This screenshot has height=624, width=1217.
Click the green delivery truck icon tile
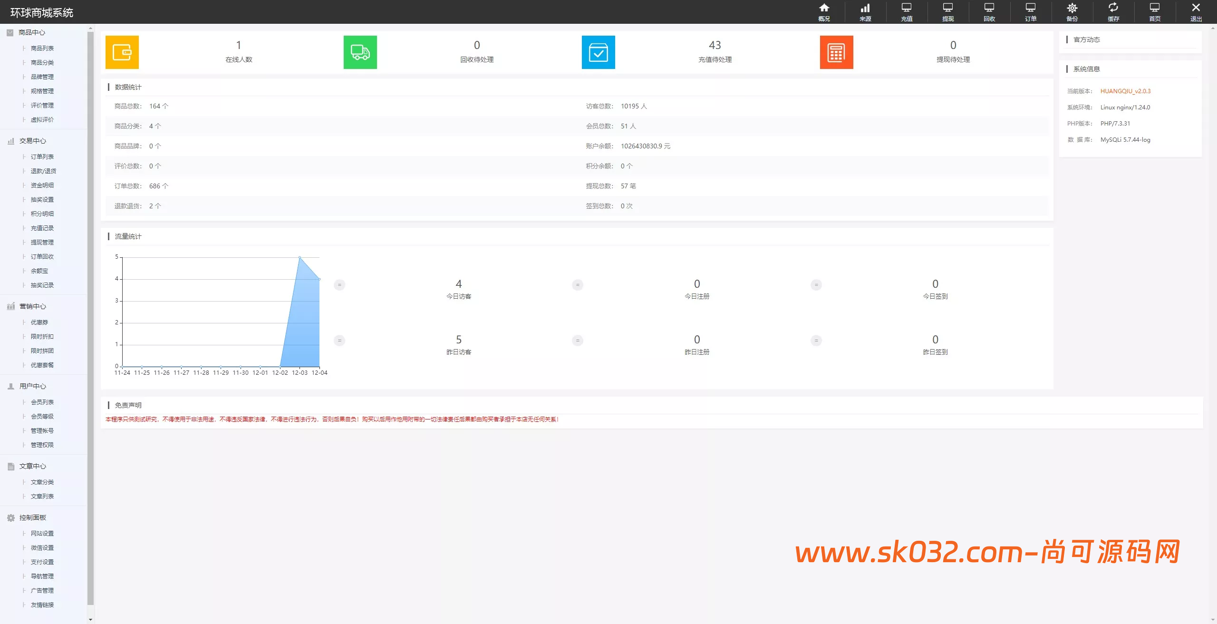click(360, 52)
